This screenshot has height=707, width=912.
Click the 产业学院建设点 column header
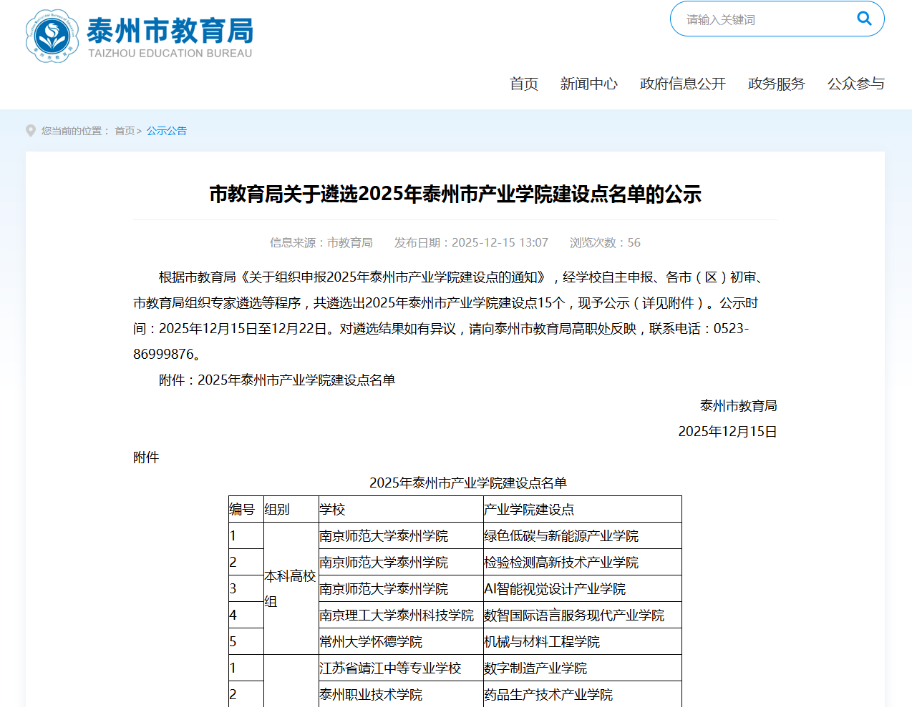pyautogui.click(x=529, y=509)
